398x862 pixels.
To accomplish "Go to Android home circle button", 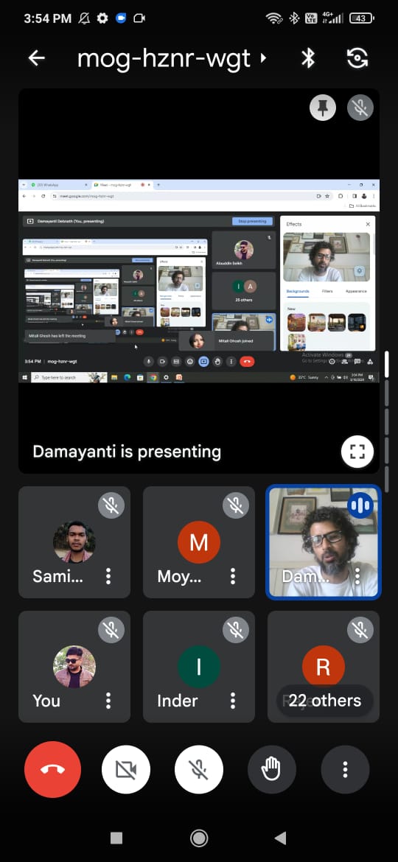I will (x=199, y=838).
